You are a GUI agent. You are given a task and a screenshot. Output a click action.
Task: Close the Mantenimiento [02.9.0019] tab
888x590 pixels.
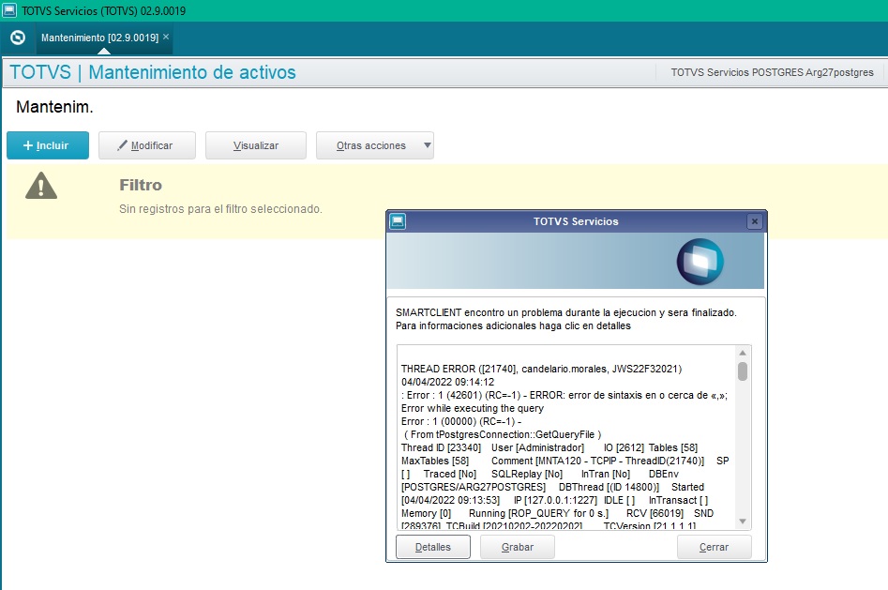166,37
